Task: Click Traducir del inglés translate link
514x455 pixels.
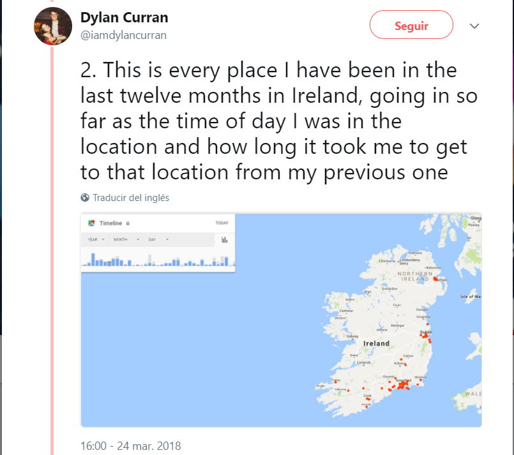Action: pyautogui.click(x=131, y=198)
